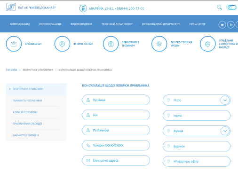Click the Kyivvodokanal logo icon
238x171 pixels.
[x=11, y=7]
